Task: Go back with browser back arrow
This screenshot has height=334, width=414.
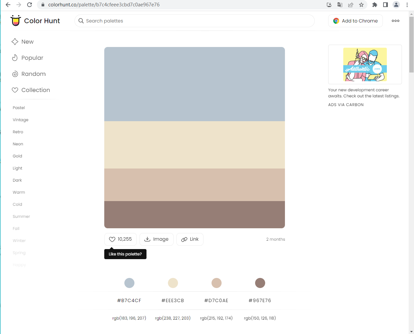Action: pos(8,5)
